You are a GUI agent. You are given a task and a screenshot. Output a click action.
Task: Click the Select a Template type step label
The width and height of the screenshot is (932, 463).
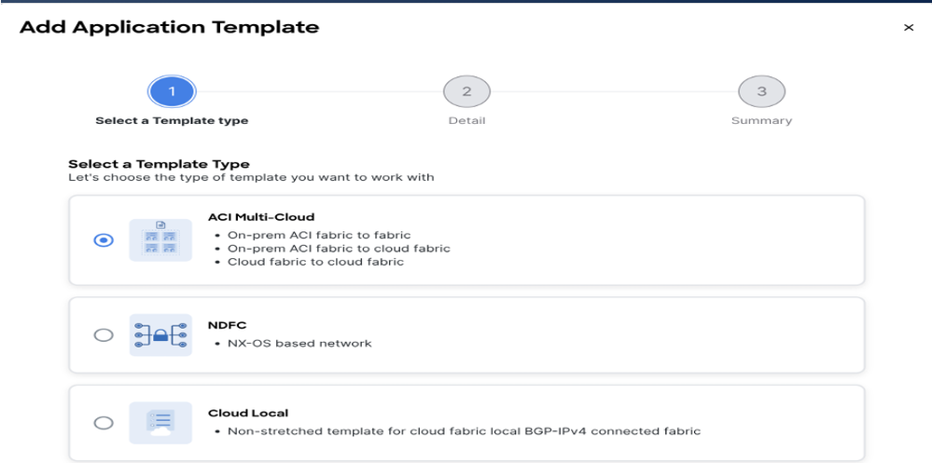click(172, 120)
